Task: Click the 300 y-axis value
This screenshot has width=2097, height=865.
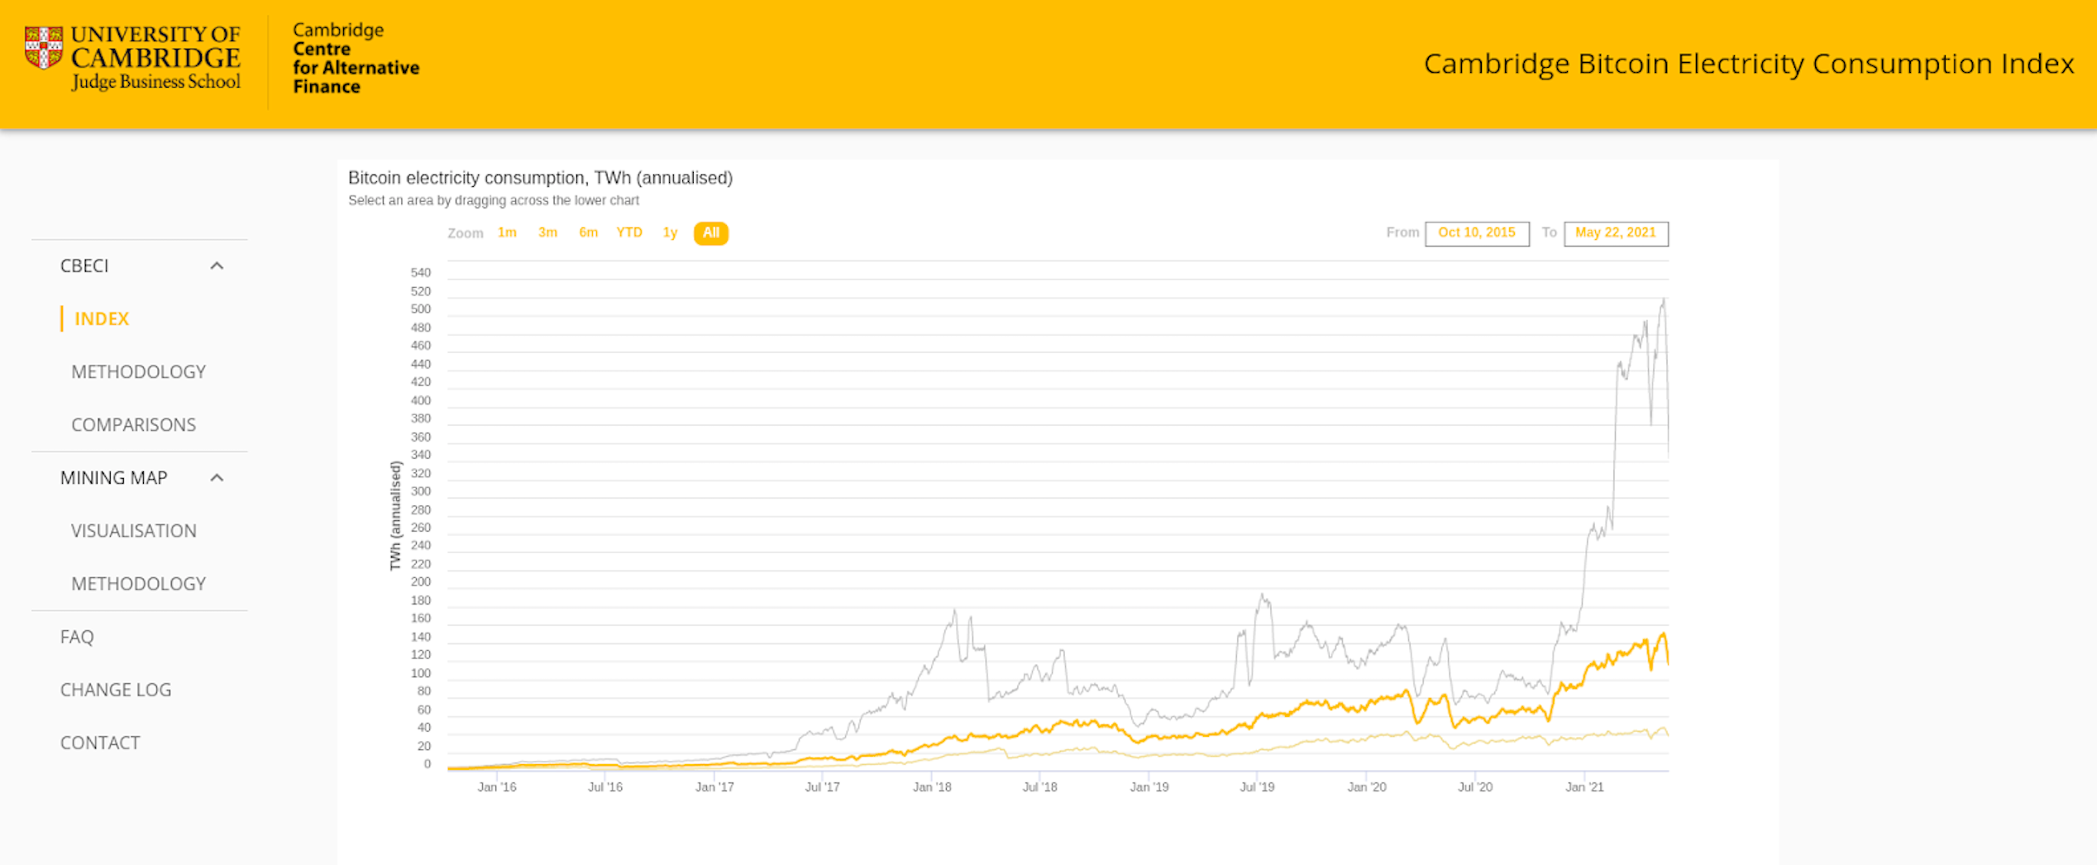Action: click(x=421, y=491)
